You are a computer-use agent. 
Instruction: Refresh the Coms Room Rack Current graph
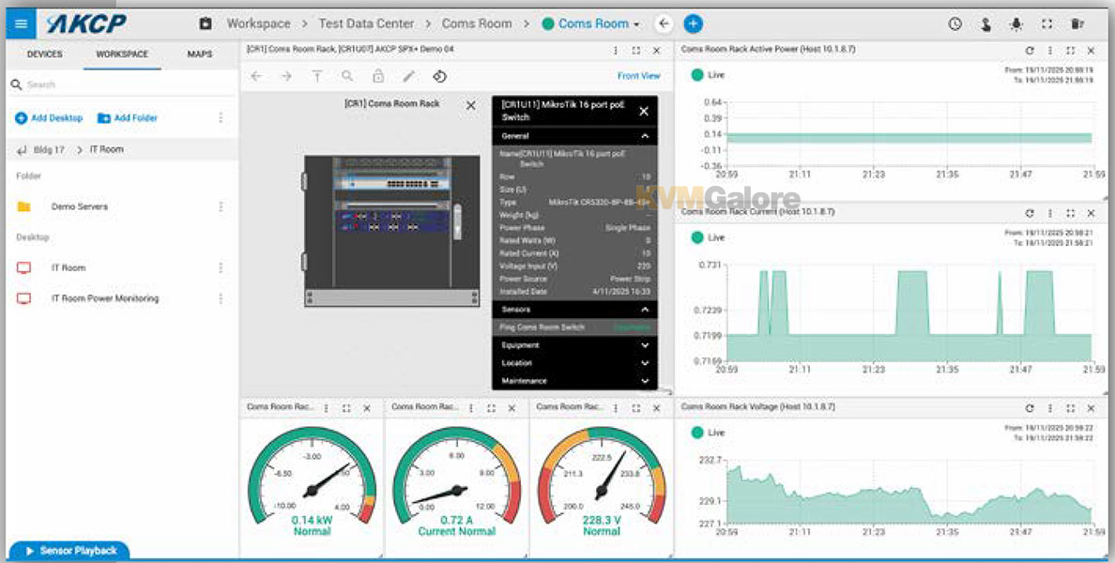1030,213
